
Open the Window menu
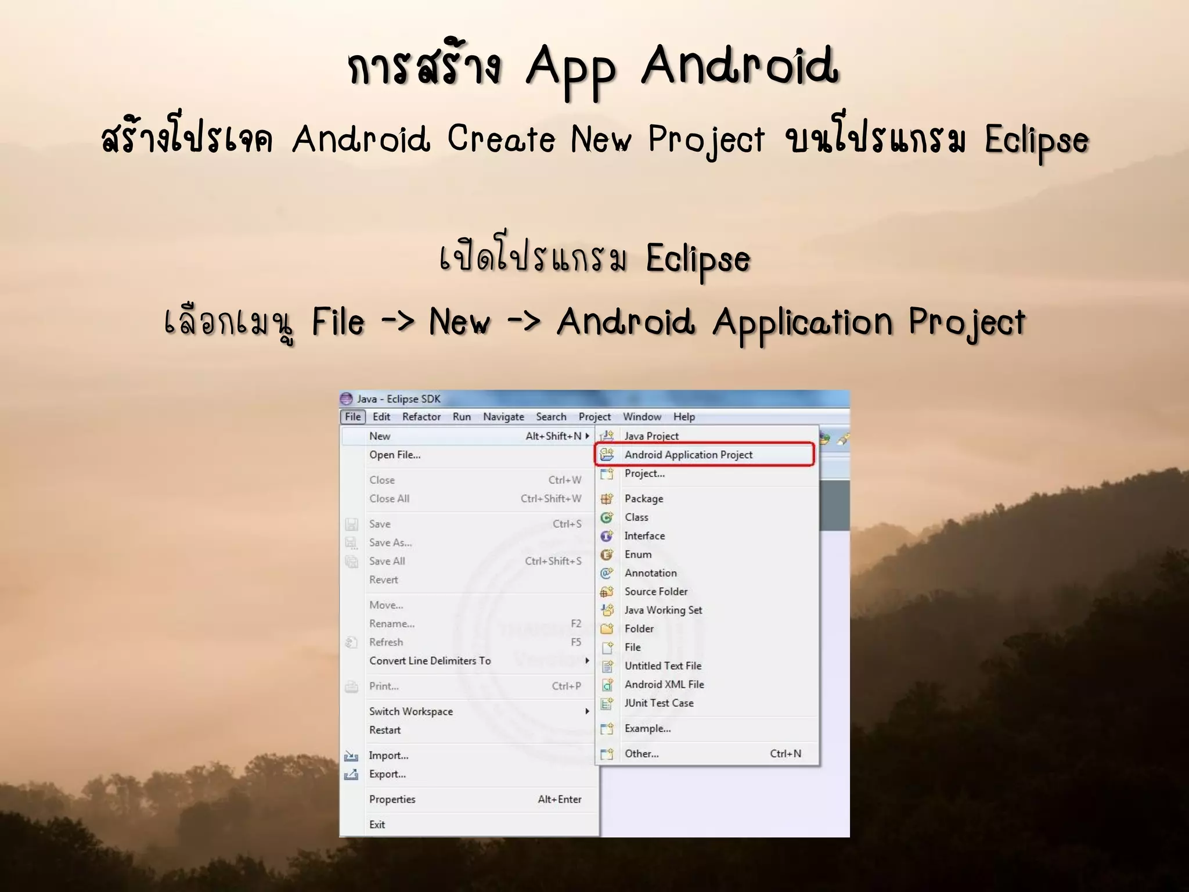(642, 416)
